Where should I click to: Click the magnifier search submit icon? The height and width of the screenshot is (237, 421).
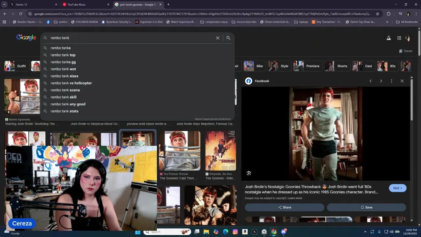[228, 38]
